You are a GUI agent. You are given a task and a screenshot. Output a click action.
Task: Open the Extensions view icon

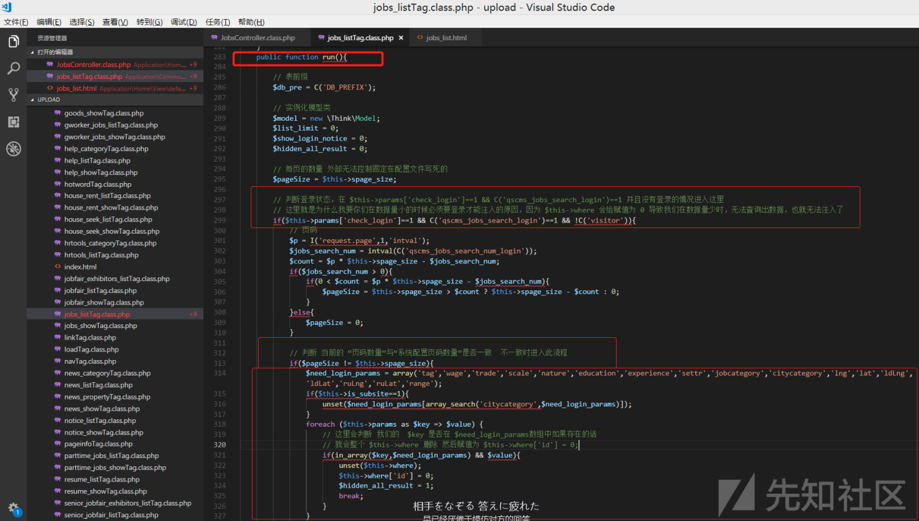tap(14, 122)
